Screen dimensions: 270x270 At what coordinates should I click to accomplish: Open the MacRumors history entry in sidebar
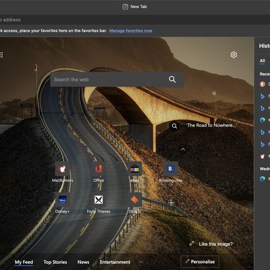point(265,156)
